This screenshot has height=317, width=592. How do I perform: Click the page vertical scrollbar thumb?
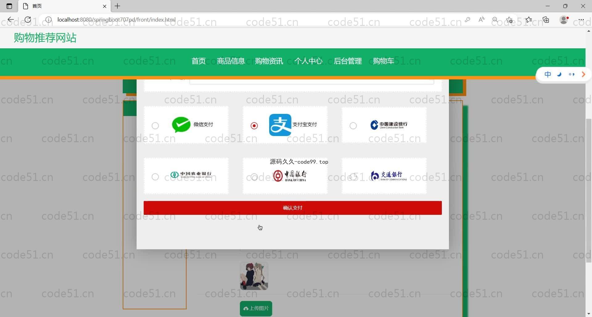(589, 191)
